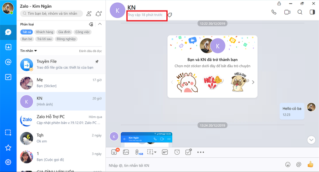The image size is (319, 172).
Task: Click Đánh dấu đã đọc link
Action: 90,51
